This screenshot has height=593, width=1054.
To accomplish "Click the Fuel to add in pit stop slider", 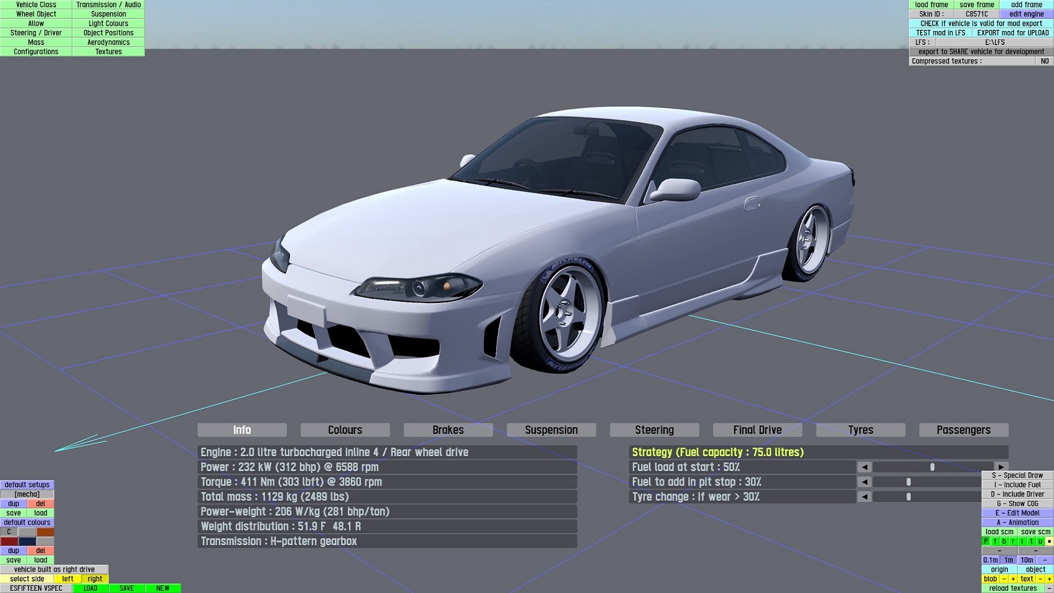I will [x=909, y=482].
